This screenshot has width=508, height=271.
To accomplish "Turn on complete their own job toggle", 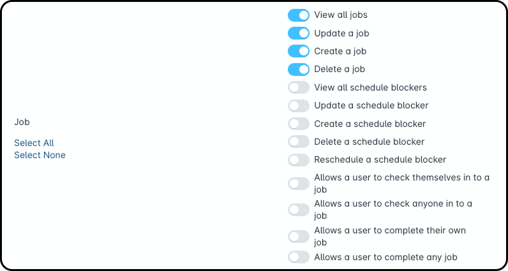I will (x=298, y=236).
